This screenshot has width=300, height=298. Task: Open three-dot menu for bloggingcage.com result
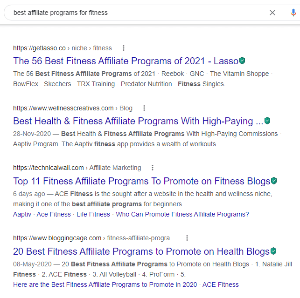(187, 238)
